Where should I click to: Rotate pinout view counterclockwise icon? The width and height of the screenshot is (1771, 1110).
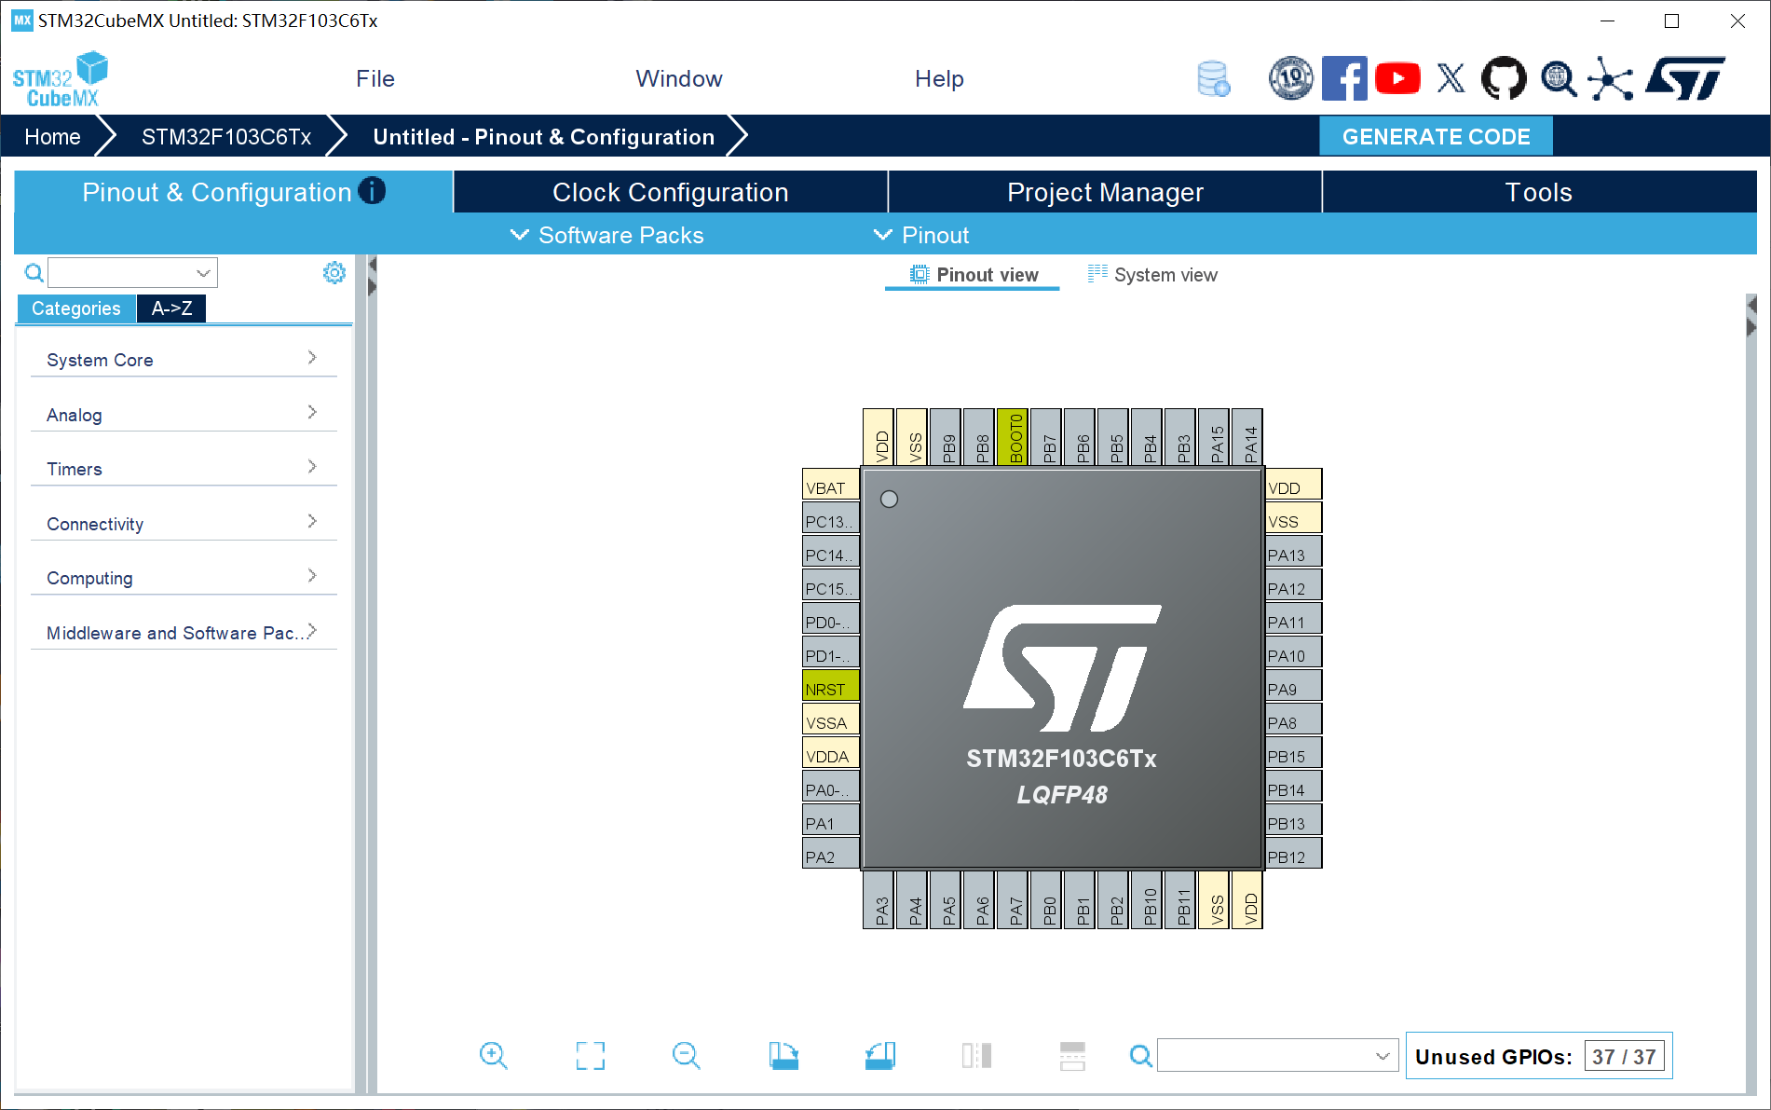[879, 1055]
